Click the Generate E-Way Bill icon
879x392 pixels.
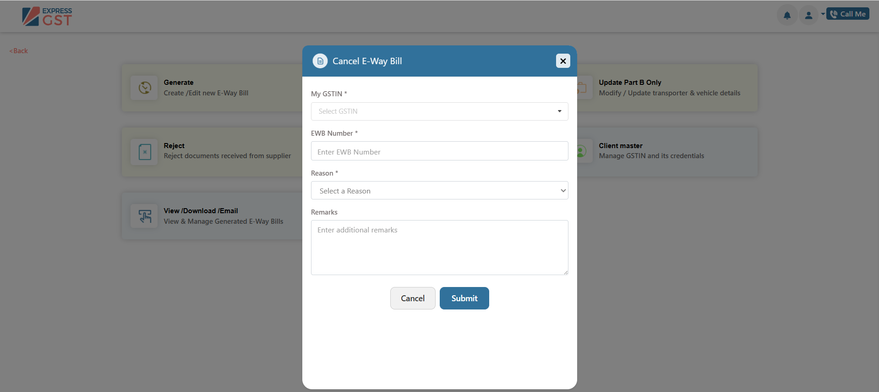pos(145,88)
